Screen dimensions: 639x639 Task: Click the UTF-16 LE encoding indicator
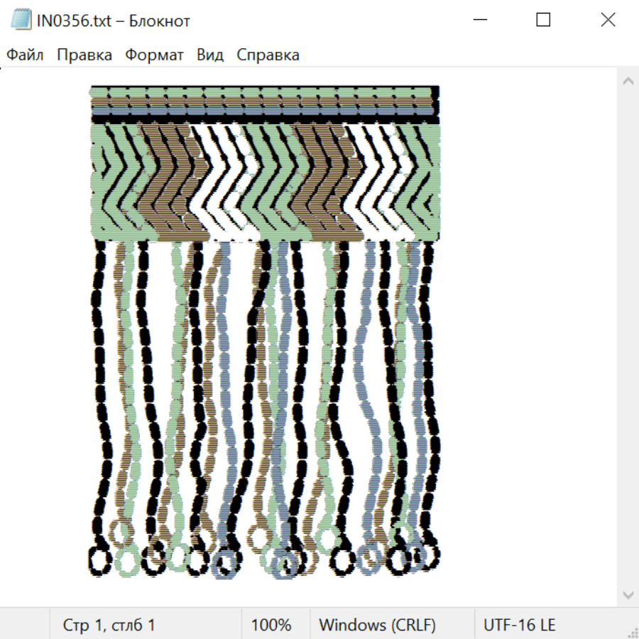click(x=519, y=625)
